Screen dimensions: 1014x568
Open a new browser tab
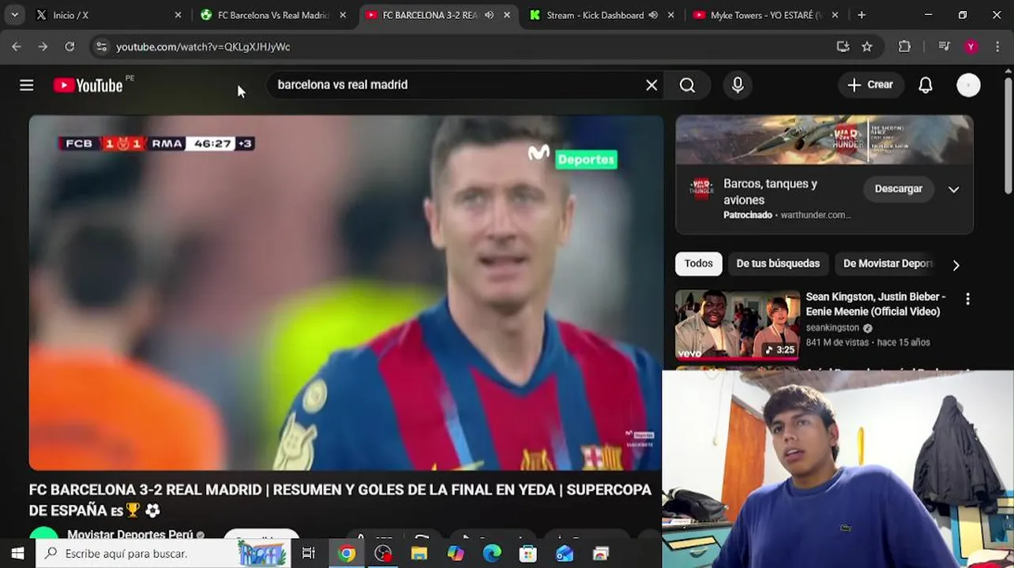point(862,15)
